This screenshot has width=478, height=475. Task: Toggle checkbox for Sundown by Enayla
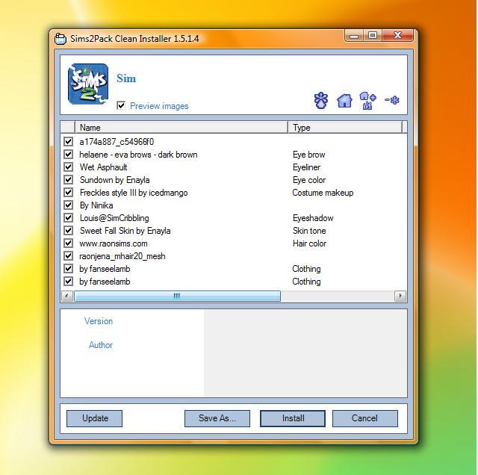point(69,180)
